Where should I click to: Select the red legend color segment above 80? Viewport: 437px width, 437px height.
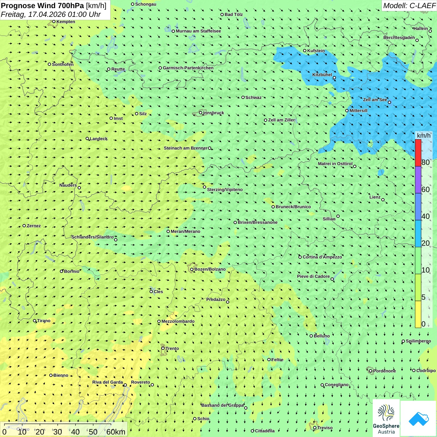tap(418, 153)
